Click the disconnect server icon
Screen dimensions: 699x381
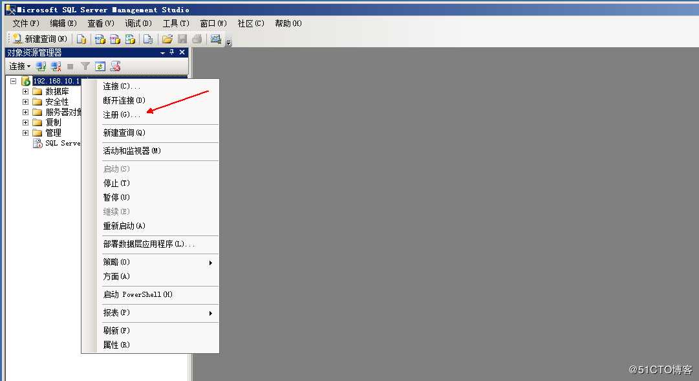point(56,67)
